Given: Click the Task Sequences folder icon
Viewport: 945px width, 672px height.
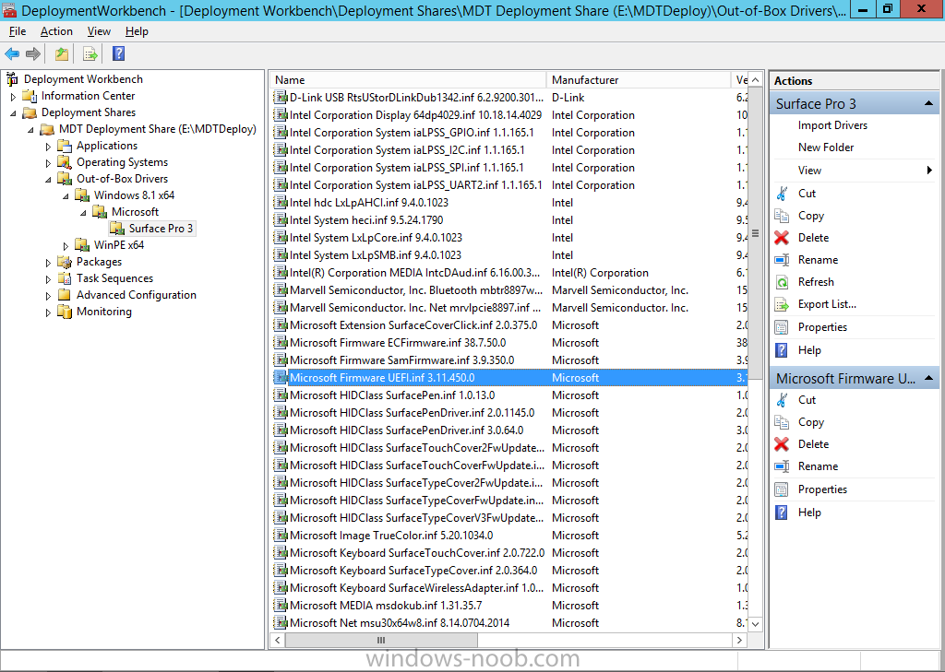Looking at the screenshot, I should (x=65, y=278).
